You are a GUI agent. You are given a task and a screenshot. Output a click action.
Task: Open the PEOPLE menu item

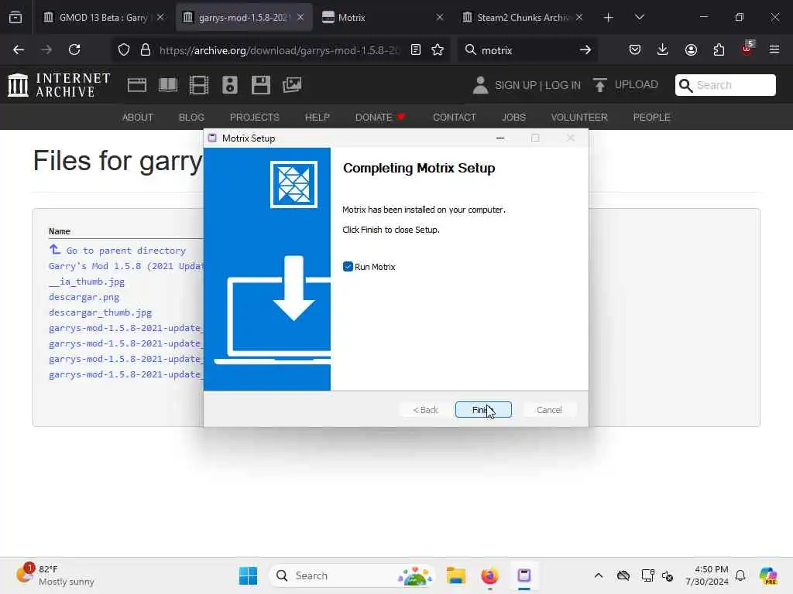click(651, 118)
